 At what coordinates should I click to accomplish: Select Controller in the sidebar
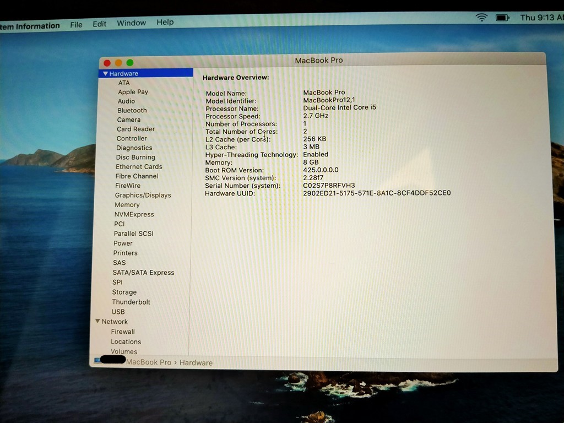(x=132, y=138)
